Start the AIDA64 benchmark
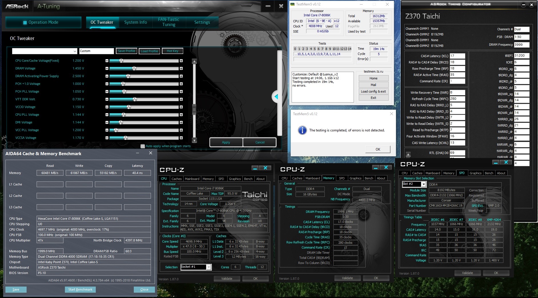 coord(80,289)
